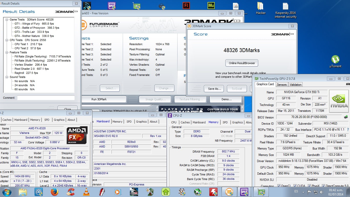Open the µTorrent desktop shortcut
The image size is (350, 197).
coord(335,61)
